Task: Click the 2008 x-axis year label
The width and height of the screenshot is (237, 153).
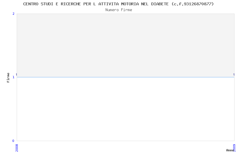Action: coord(17,148)
